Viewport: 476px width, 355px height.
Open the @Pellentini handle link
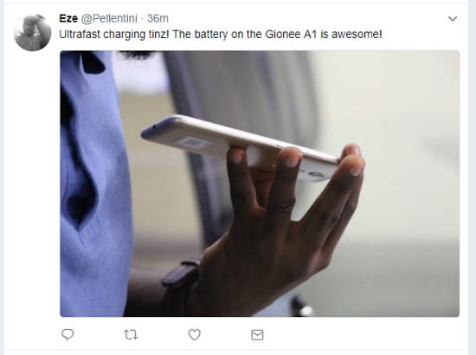pyautogui.click(x=109, y=18)
